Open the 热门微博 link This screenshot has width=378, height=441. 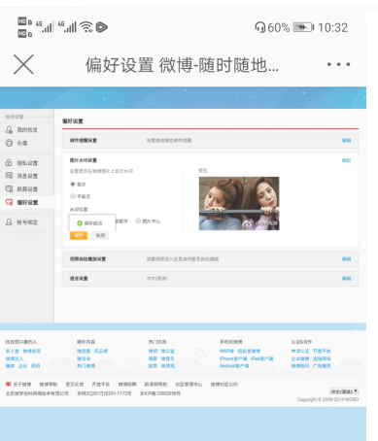(86, 366)
